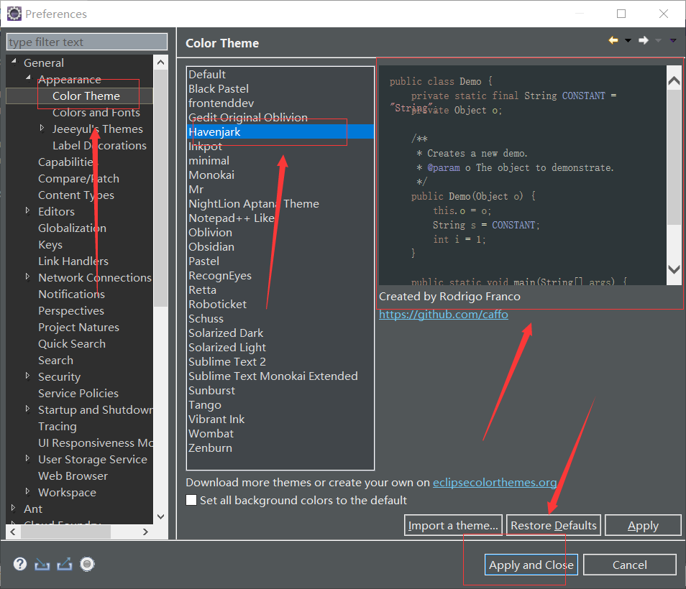Open the Web Browser preference page
Screen dimensions: 686x589
tap(73, 476)
